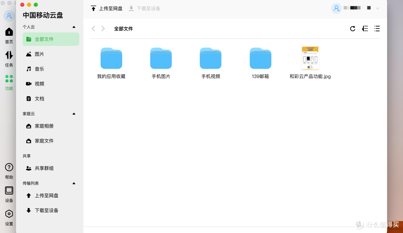Click the 共享 section header
403x233 pixels.
pos(26,156)
